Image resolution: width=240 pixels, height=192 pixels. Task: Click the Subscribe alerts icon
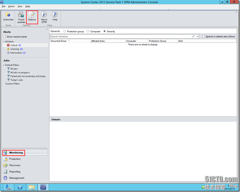8,15
